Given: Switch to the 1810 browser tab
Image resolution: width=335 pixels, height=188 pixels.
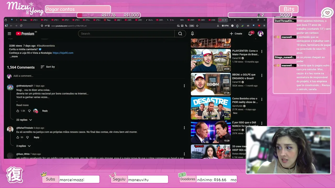Looking at the screenshot, I should [x=182, y=20].
